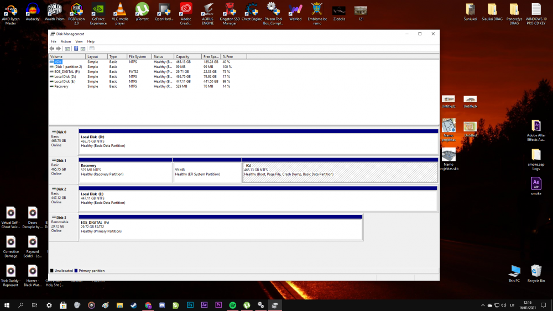Open the Action menu

click(66, 41)
